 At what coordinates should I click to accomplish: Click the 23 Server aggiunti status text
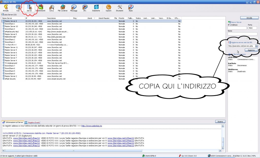[x=19, y=156]
